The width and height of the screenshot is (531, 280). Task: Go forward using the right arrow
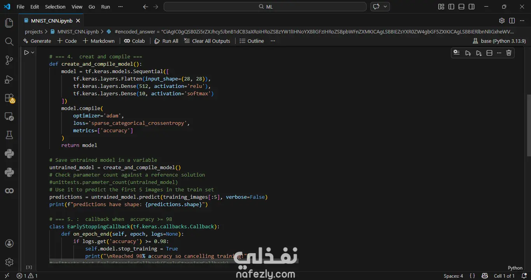pos(155,7)
